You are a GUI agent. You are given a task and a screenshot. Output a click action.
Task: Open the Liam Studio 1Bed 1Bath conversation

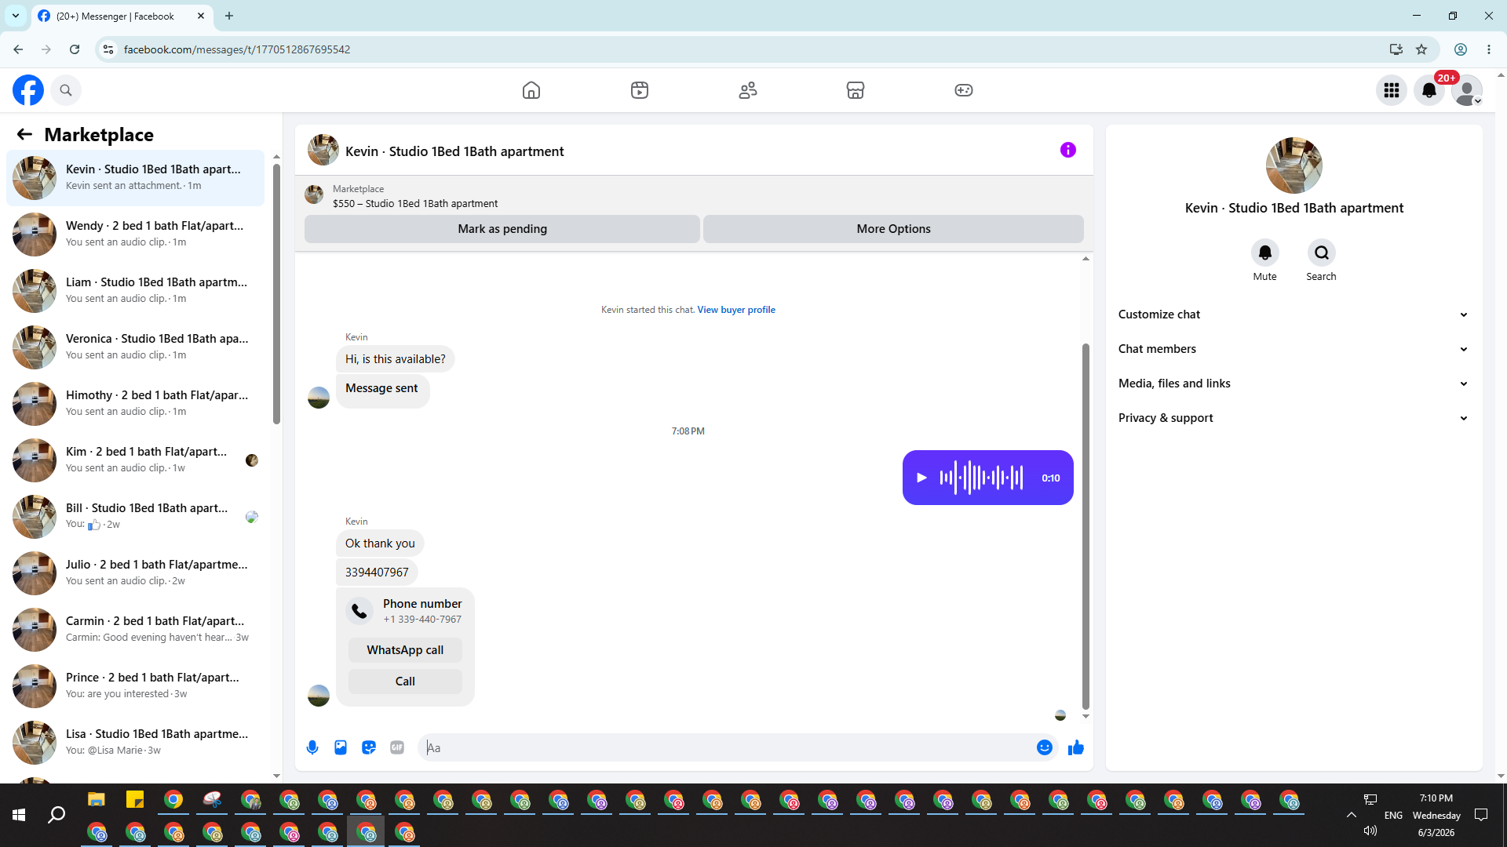[136, 291]
